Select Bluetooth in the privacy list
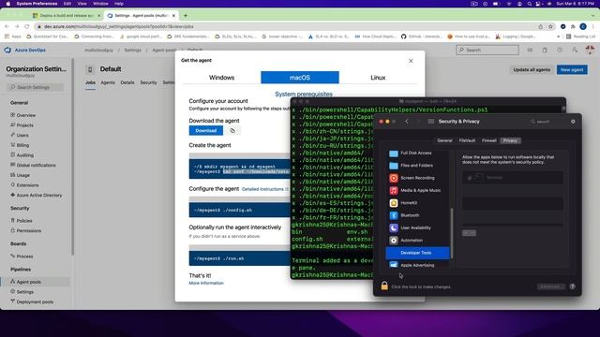The width and height of the screenshot is (600, 337). 418,215
